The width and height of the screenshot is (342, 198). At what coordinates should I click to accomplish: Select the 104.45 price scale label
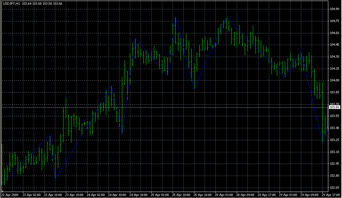pyautogui.click(x=334, y=45)
